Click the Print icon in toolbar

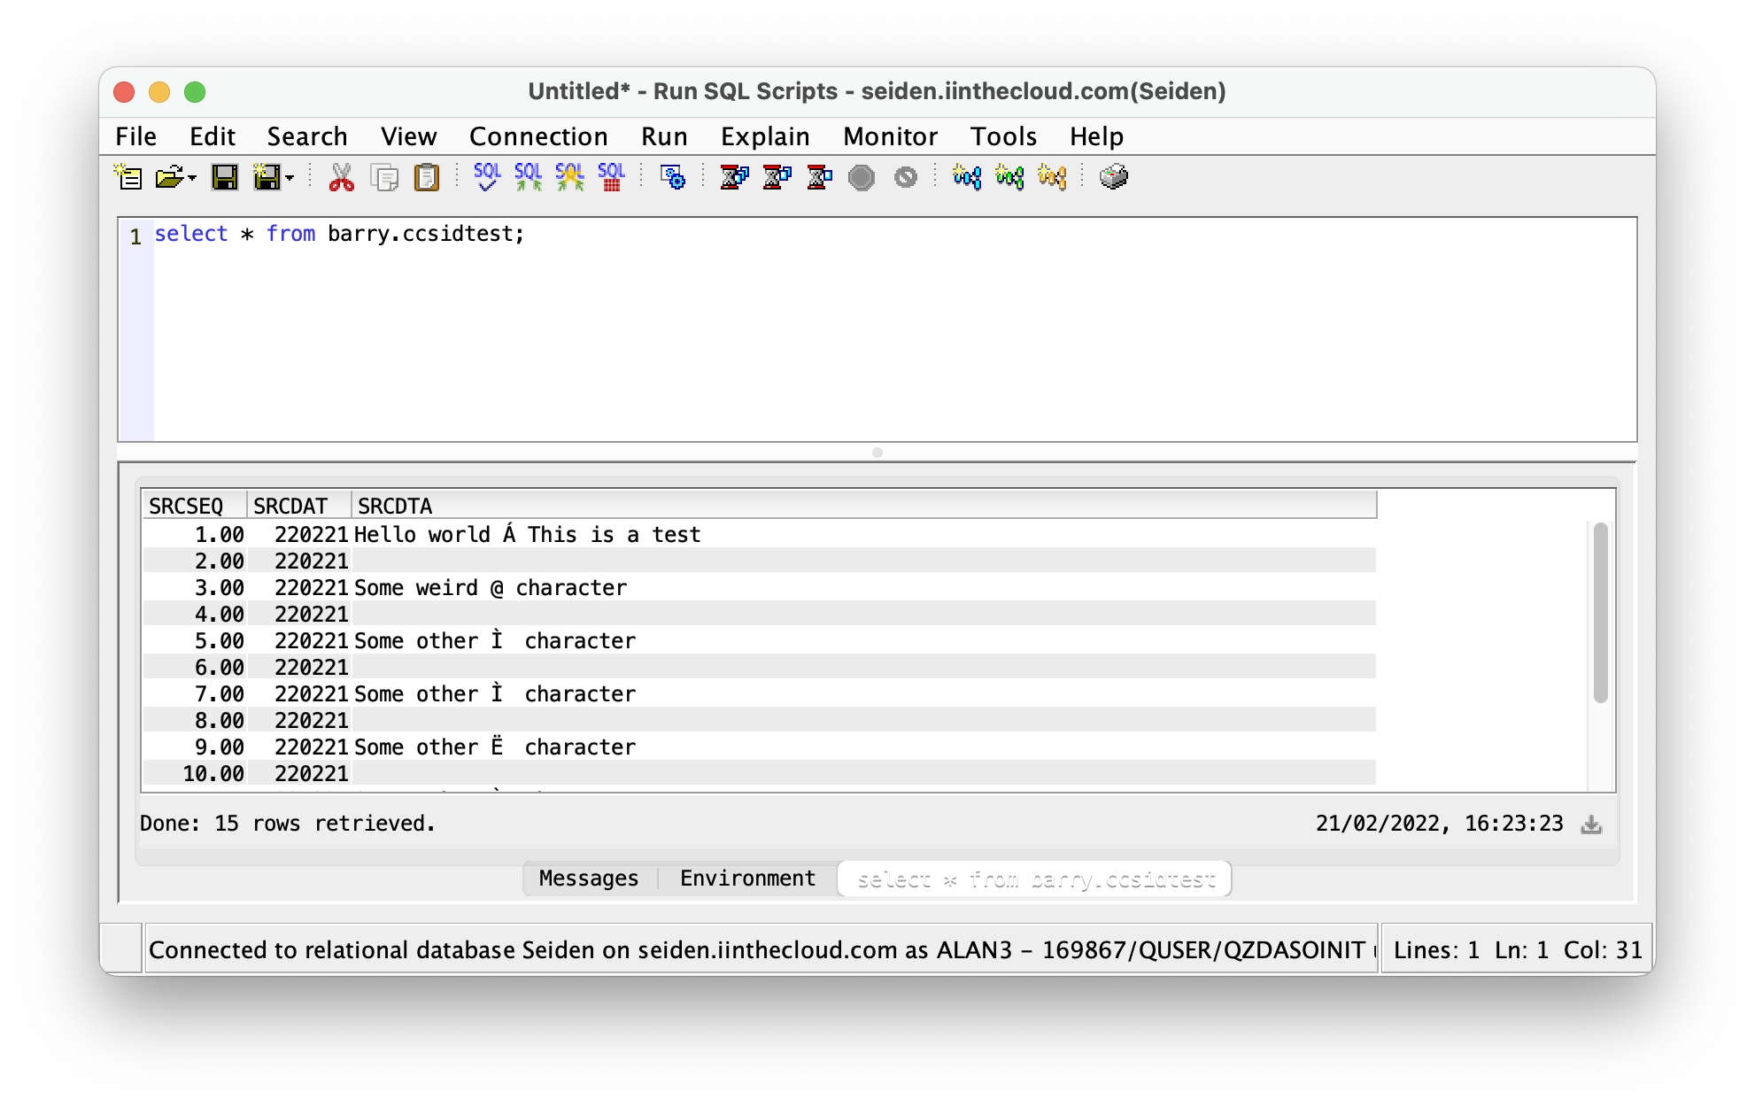click(x=1113, y=177)
